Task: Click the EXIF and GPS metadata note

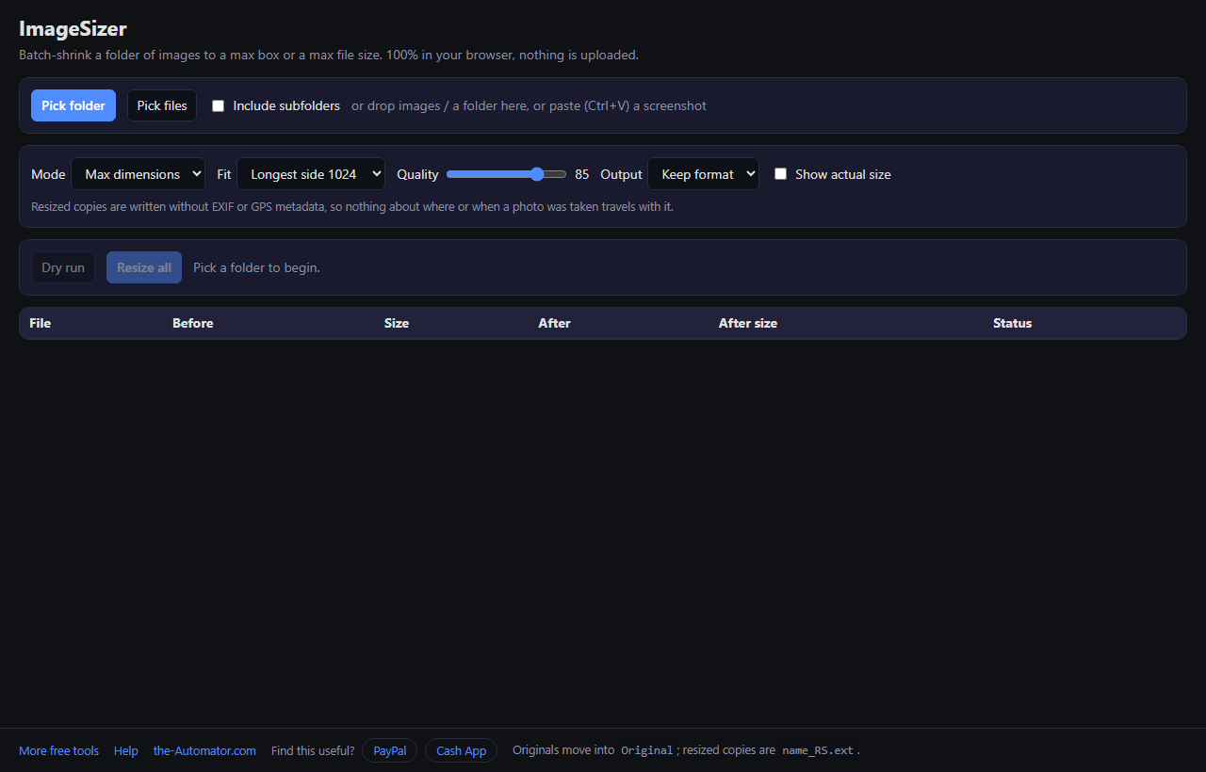Action: click(352, 206)
